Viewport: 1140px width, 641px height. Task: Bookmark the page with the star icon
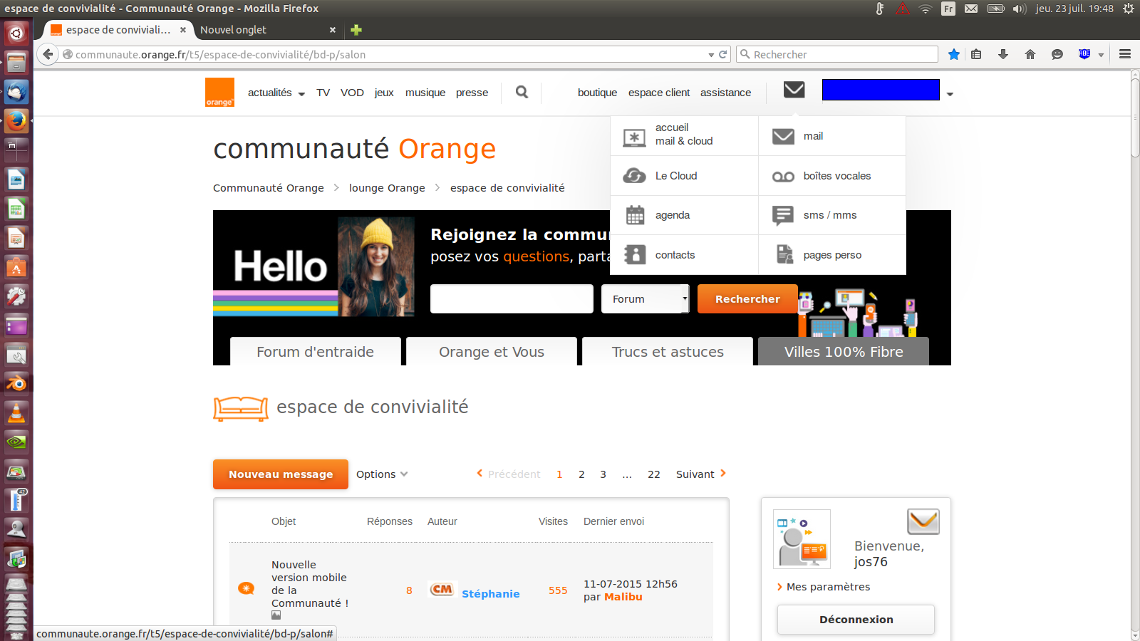[x=953, y=53]
